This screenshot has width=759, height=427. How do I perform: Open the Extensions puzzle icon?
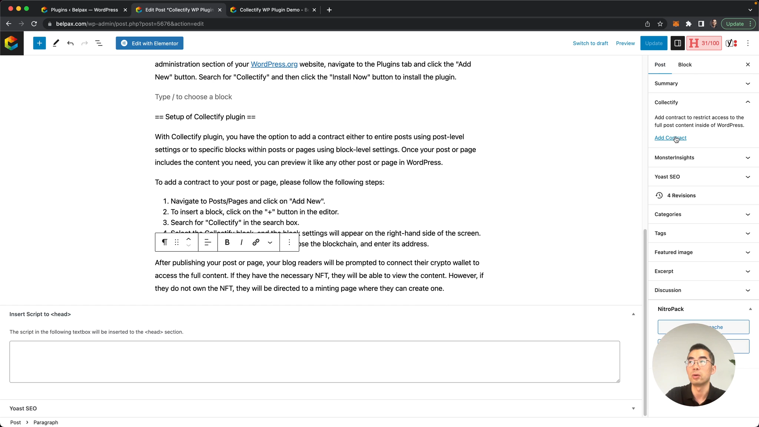coord(689,24)
